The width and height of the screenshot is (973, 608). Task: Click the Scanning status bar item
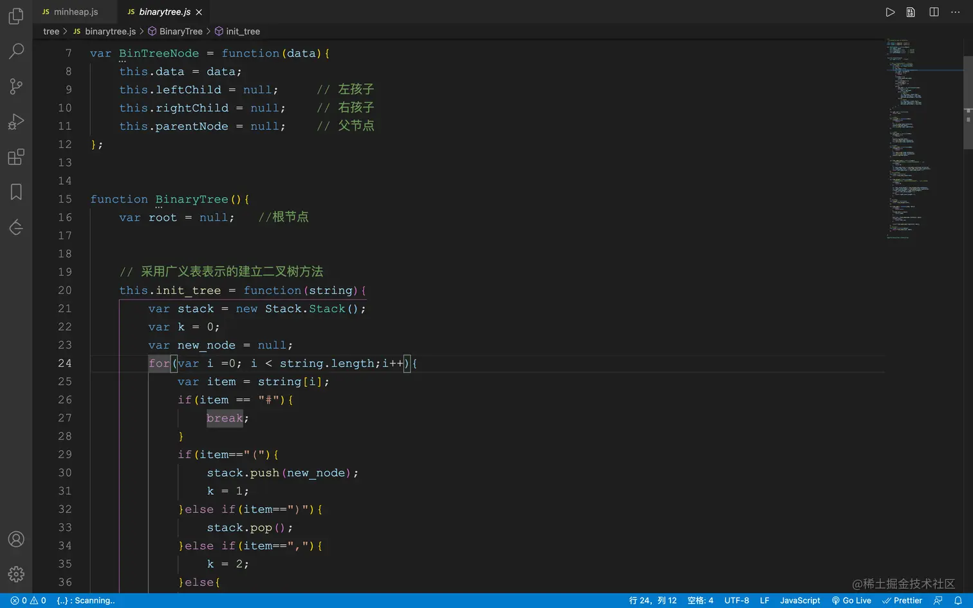(86, 600)
